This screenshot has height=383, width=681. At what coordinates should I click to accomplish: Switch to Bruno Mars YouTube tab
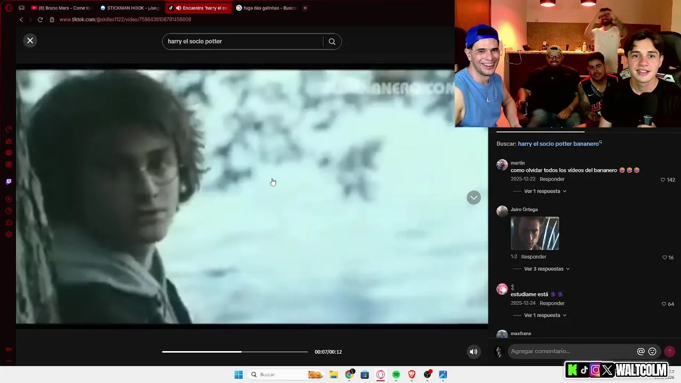pyautogui.click(x=61, y=8)
